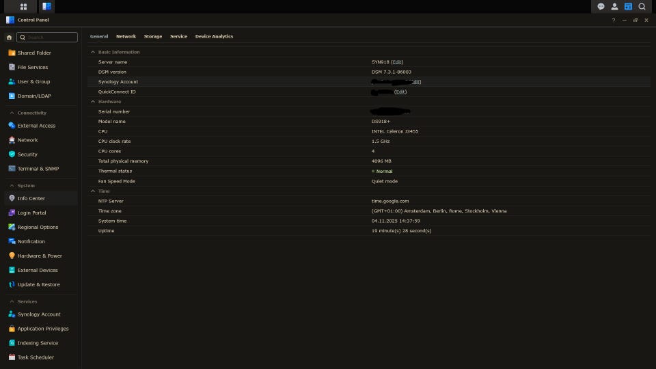Select the 1.5 GHz clock rate value
Viewport: 656px width, 369px height.
(x=381, y=141)
